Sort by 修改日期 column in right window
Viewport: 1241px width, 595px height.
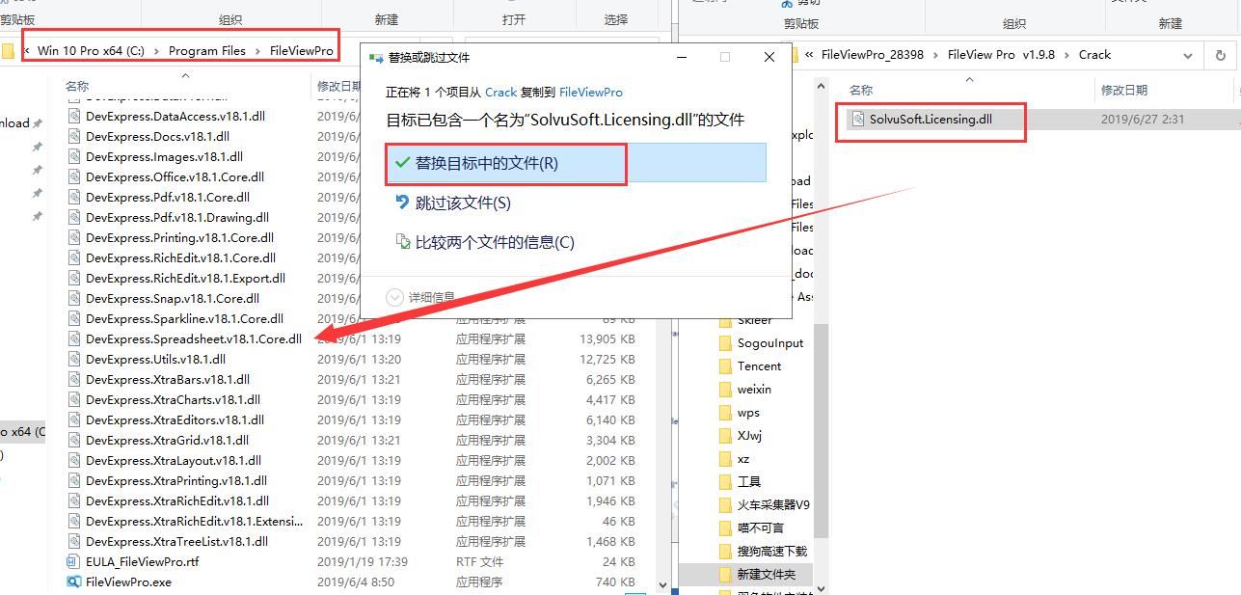click(x=1124, y=90)
